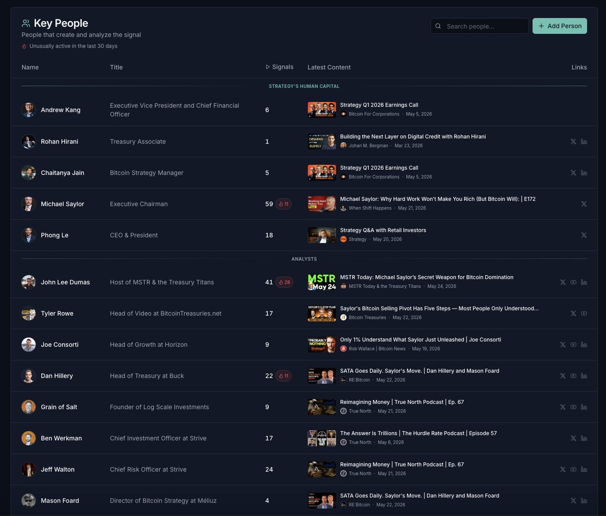606x516 pixels.
Task: Click the MSTR May 24 video thumbnail
Action: pos(322,282)
